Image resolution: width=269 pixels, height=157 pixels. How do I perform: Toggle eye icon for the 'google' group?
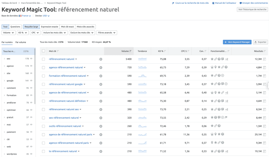coord(31,80)
